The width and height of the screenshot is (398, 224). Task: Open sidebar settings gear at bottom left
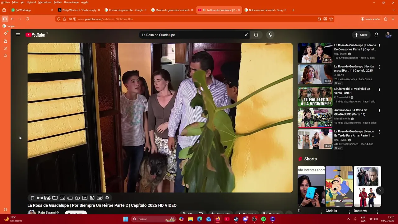pos(5,210)
